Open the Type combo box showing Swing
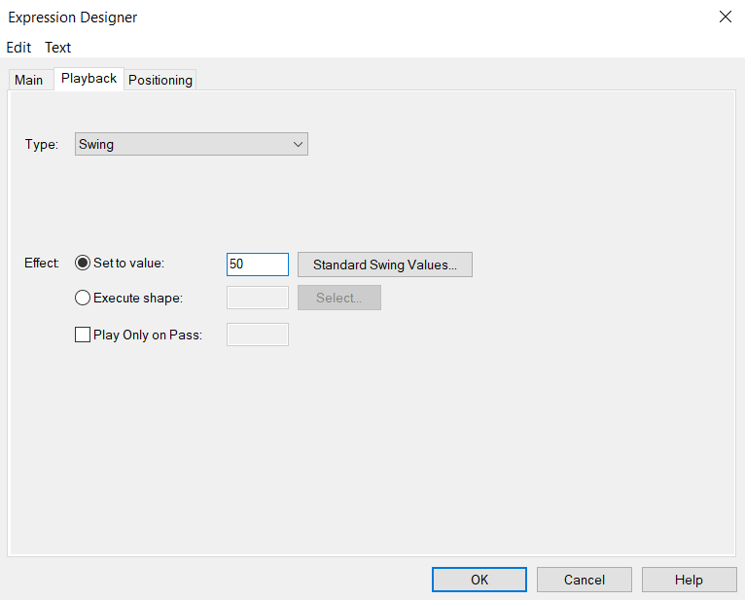The image size is (745, 600). (x=185, y=144)
